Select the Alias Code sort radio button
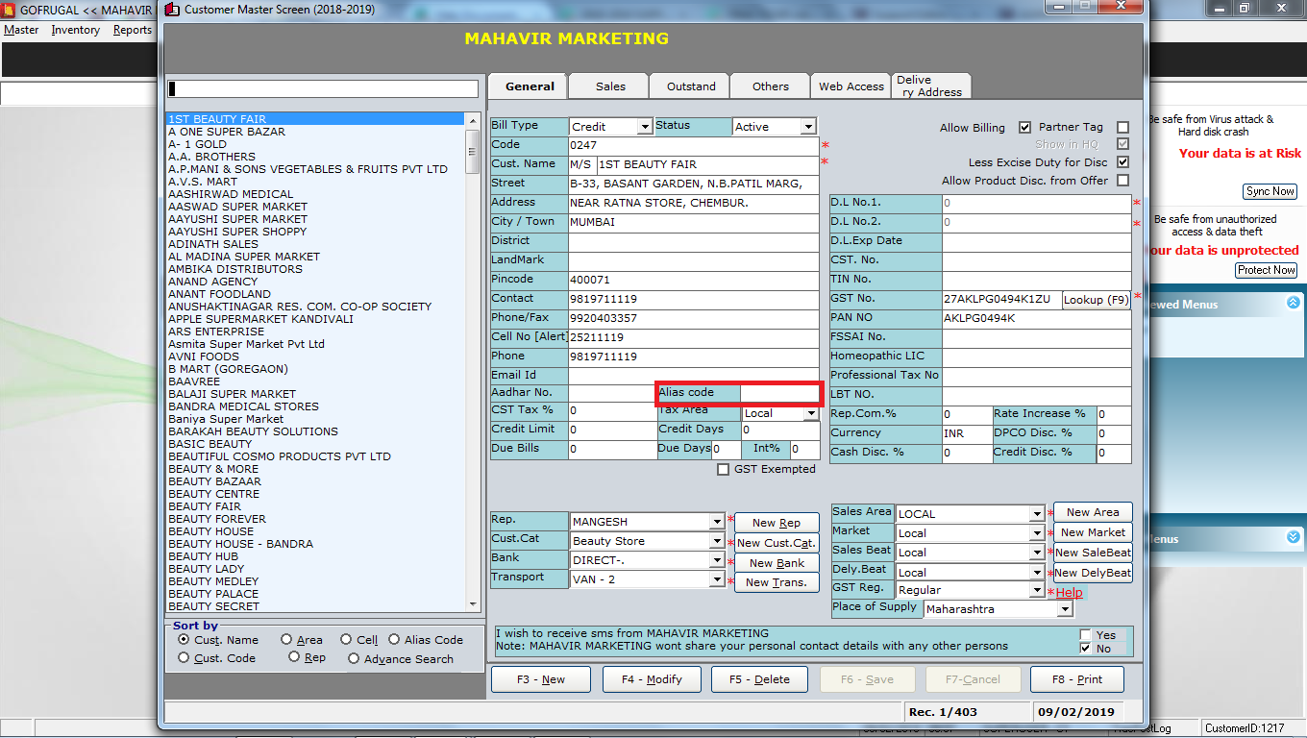 click(394, 640)
